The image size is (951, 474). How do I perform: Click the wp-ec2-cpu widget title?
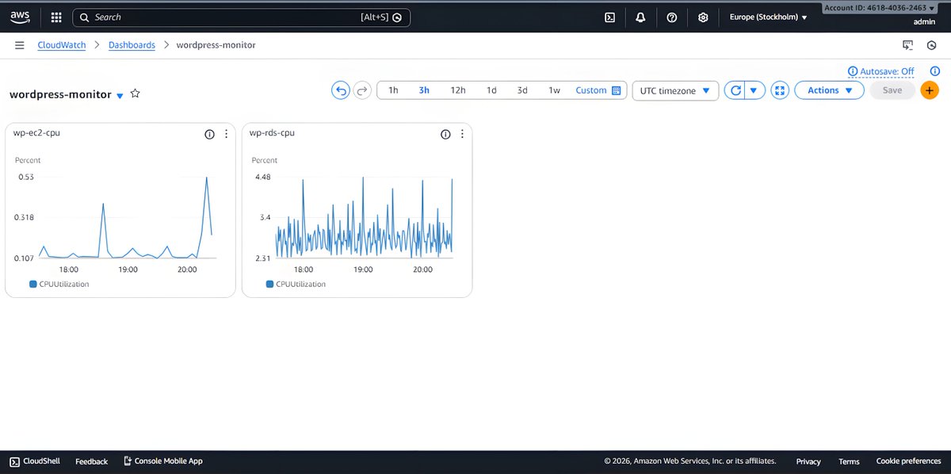pos(36,133)
